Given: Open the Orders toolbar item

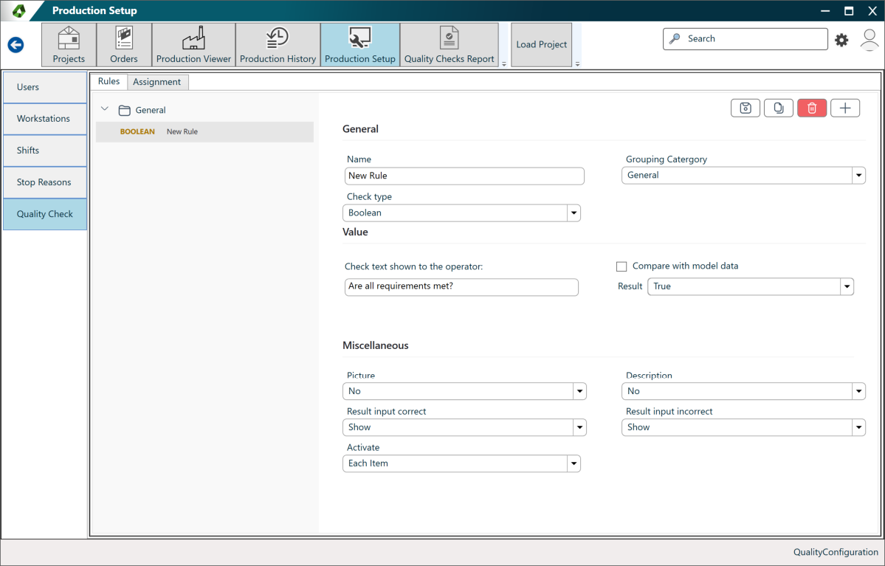Looking at the screenshot, I should click(x=123, y=44).
